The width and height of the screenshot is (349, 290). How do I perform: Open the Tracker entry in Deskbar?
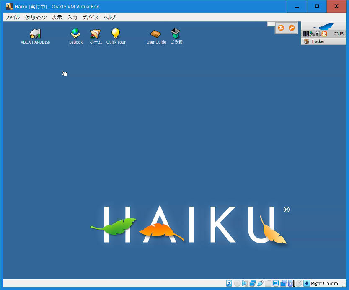pos(323,41)
